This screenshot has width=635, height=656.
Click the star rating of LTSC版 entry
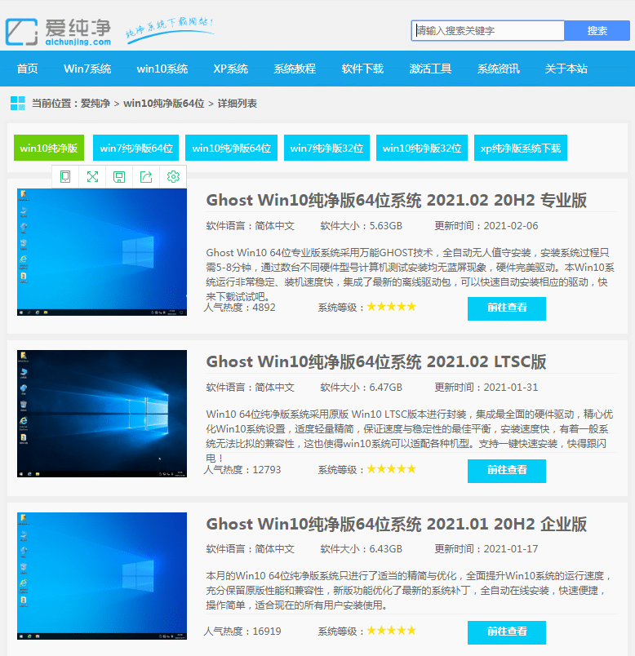click(392, 468)
